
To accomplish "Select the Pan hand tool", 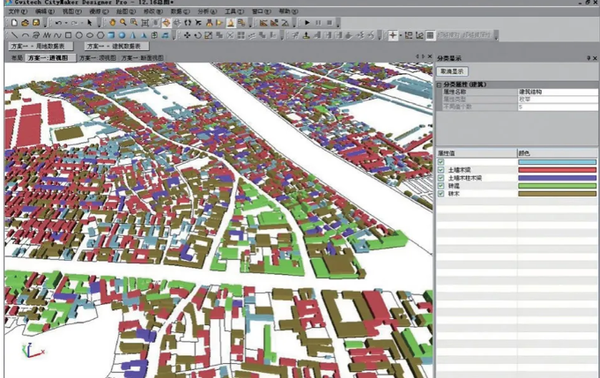I will click(112, 23).
